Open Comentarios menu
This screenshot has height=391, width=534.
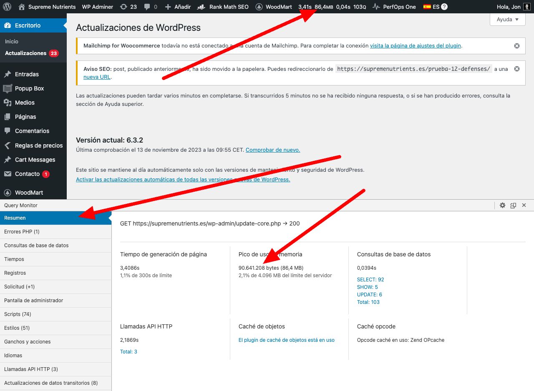click(33, 131)
